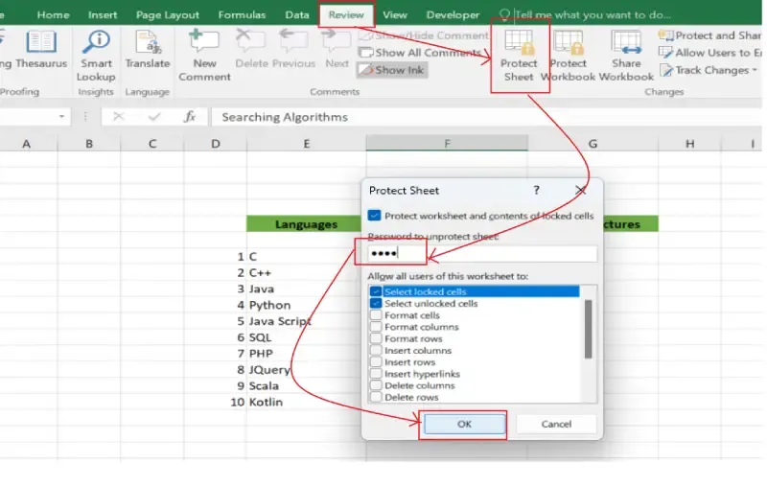Add a New Comment
This screenshot has width=767, height=486.
point(204,56)
